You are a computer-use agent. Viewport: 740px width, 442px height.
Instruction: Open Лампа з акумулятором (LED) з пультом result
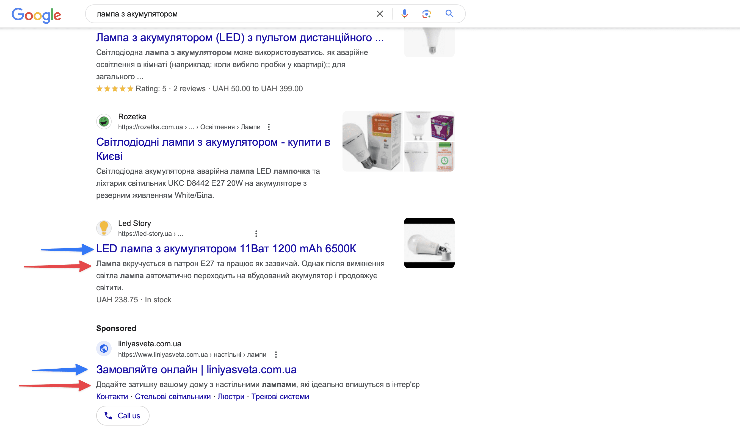(x=240, y=38)
